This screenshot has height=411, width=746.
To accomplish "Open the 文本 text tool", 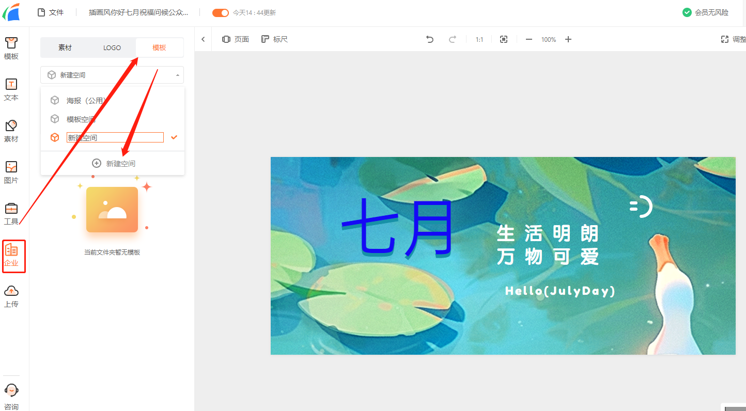I will (11, 90).
